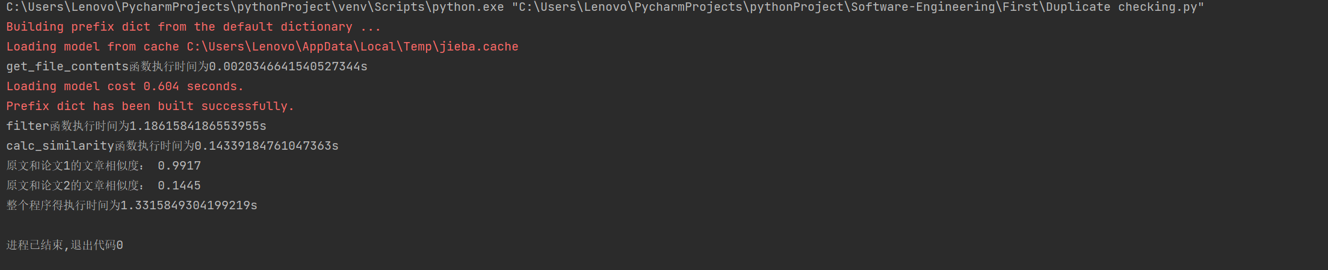This screenshot has width=1328, height=270.
Task: Click the 整个程序得执行时间为 text
Action: (63, 206)
